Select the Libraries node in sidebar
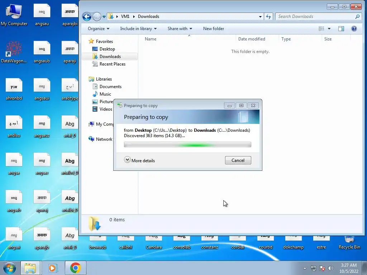Image resolution: width=367 pixels, height=275 pixels. click(100, 79)
